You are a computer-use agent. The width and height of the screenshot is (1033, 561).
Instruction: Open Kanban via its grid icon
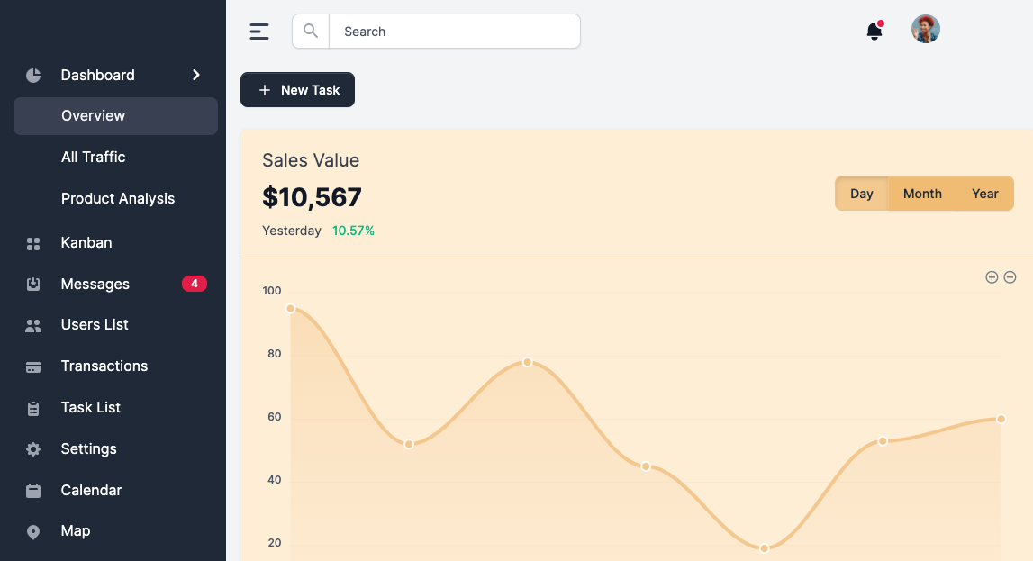pos(33,243)
